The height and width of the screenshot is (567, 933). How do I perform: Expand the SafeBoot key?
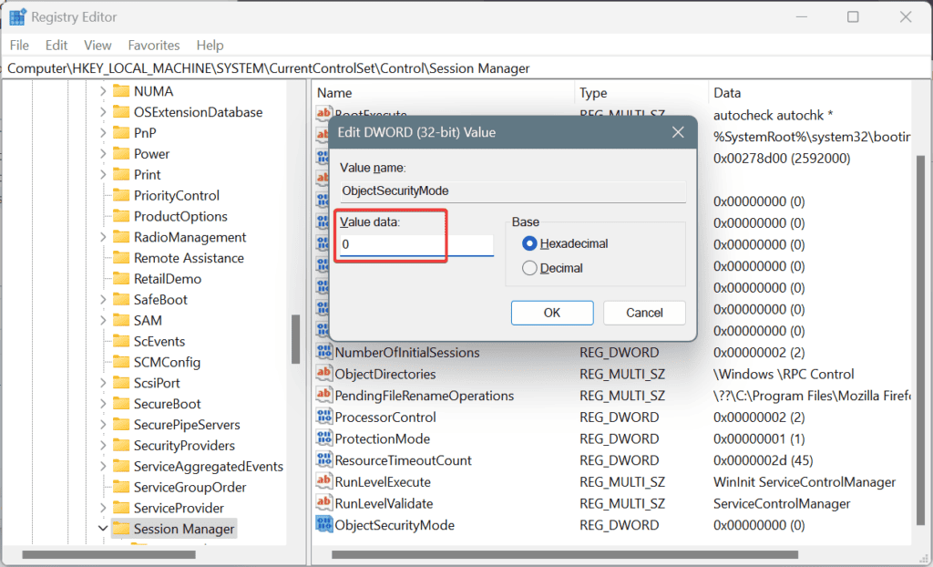(103, 300)
